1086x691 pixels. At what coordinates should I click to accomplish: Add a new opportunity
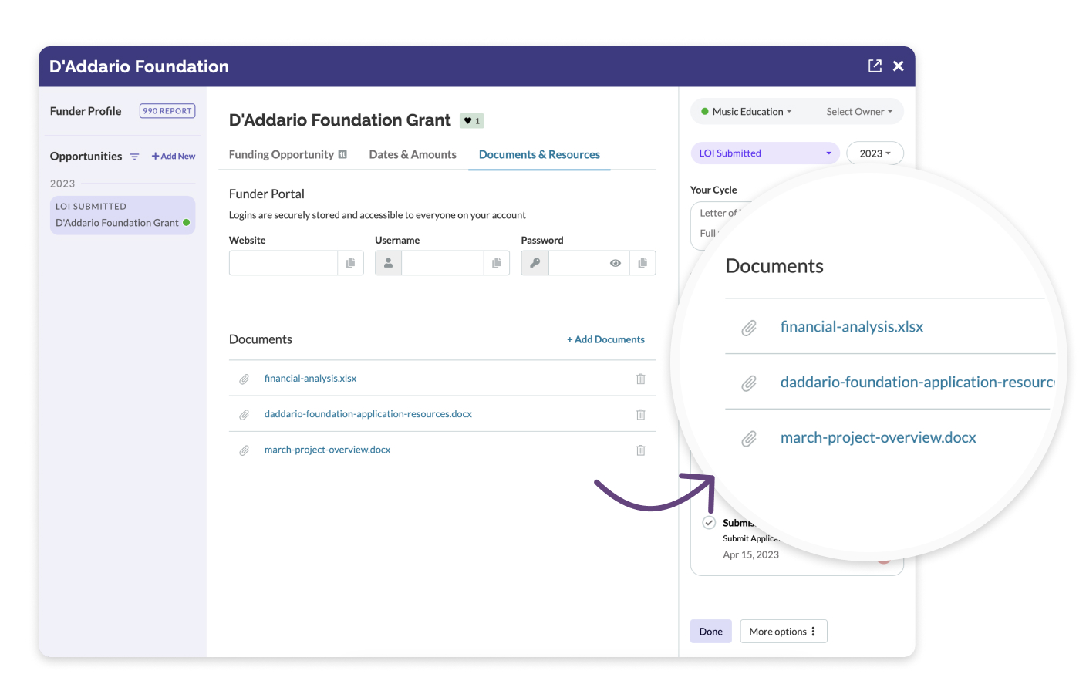(174, 157)
